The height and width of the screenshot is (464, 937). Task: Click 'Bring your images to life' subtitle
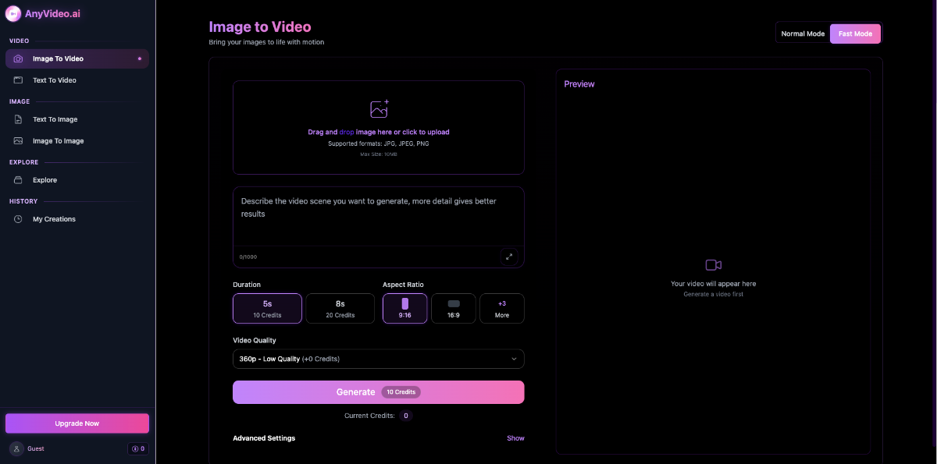click(x=266, y=42)
